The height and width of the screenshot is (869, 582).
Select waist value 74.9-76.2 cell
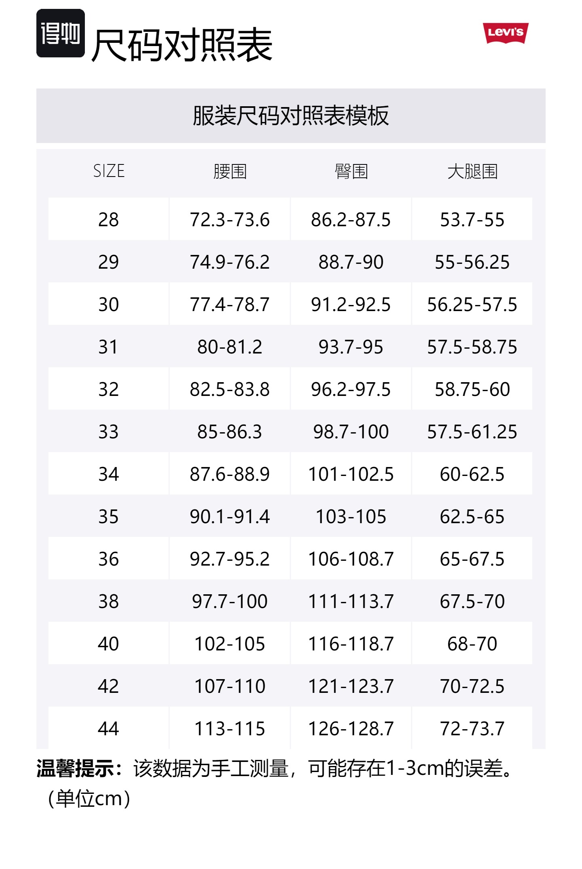[230, 262]
